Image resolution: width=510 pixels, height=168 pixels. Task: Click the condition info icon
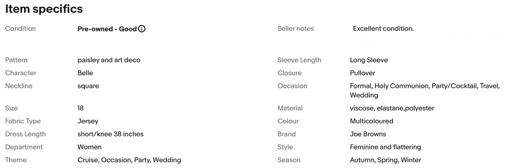pyautogui.click(x=142, y=29)
